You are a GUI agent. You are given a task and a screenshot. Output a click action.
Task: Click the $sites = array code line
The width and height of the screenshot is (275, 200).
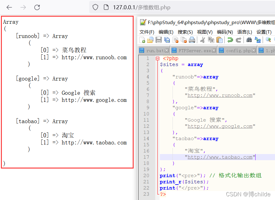tap(181, 65)
